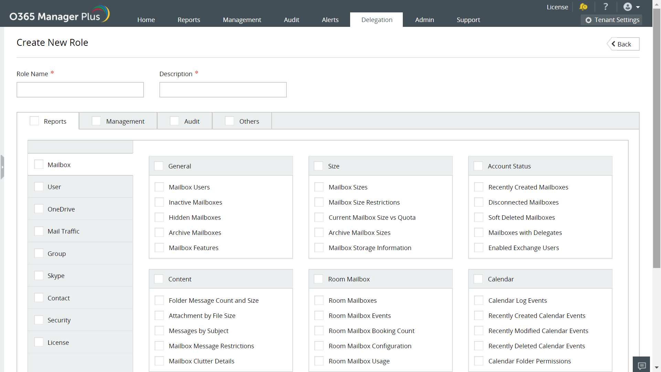The image size is (661, 372).
Task: Open the chat feedback icon
Action: click(x=641, y=365)
